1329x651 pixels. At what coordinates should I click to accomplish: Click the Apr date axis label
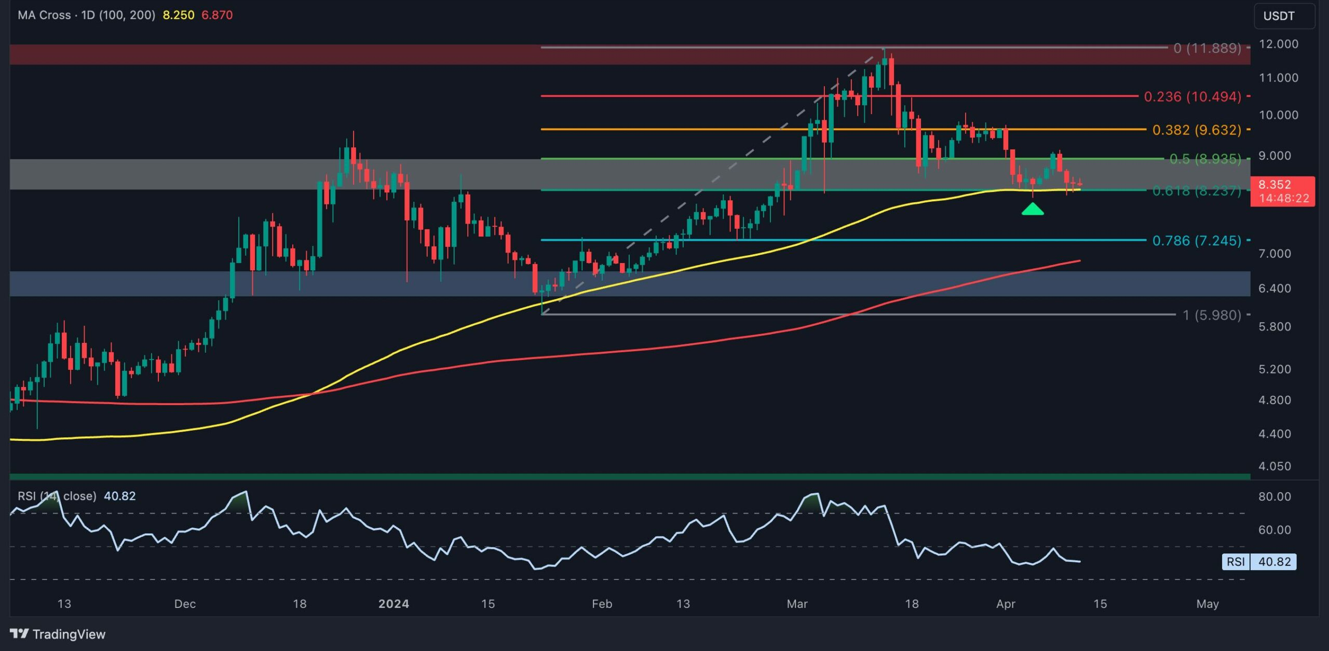1006,604
